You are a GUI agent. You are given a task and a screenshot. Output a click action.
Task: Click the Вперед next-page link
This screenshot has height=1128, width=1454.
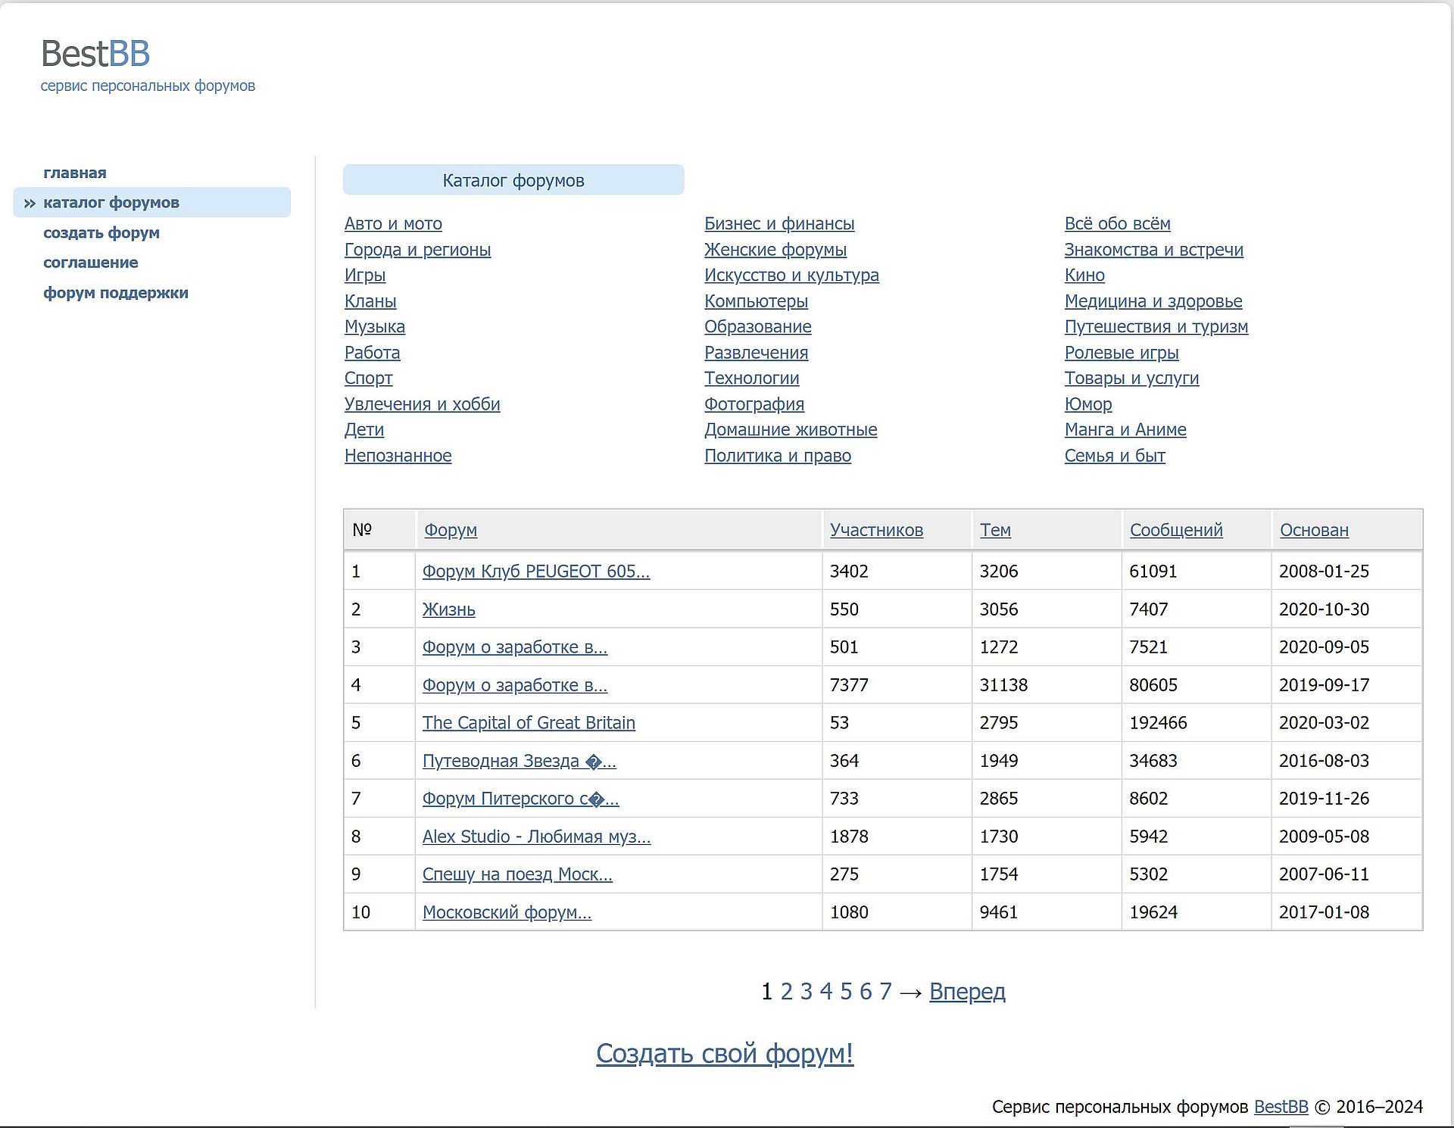967,991
